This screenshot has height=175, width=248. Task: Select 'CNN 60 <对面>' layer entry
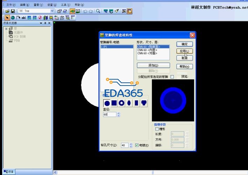coord(153,53)
